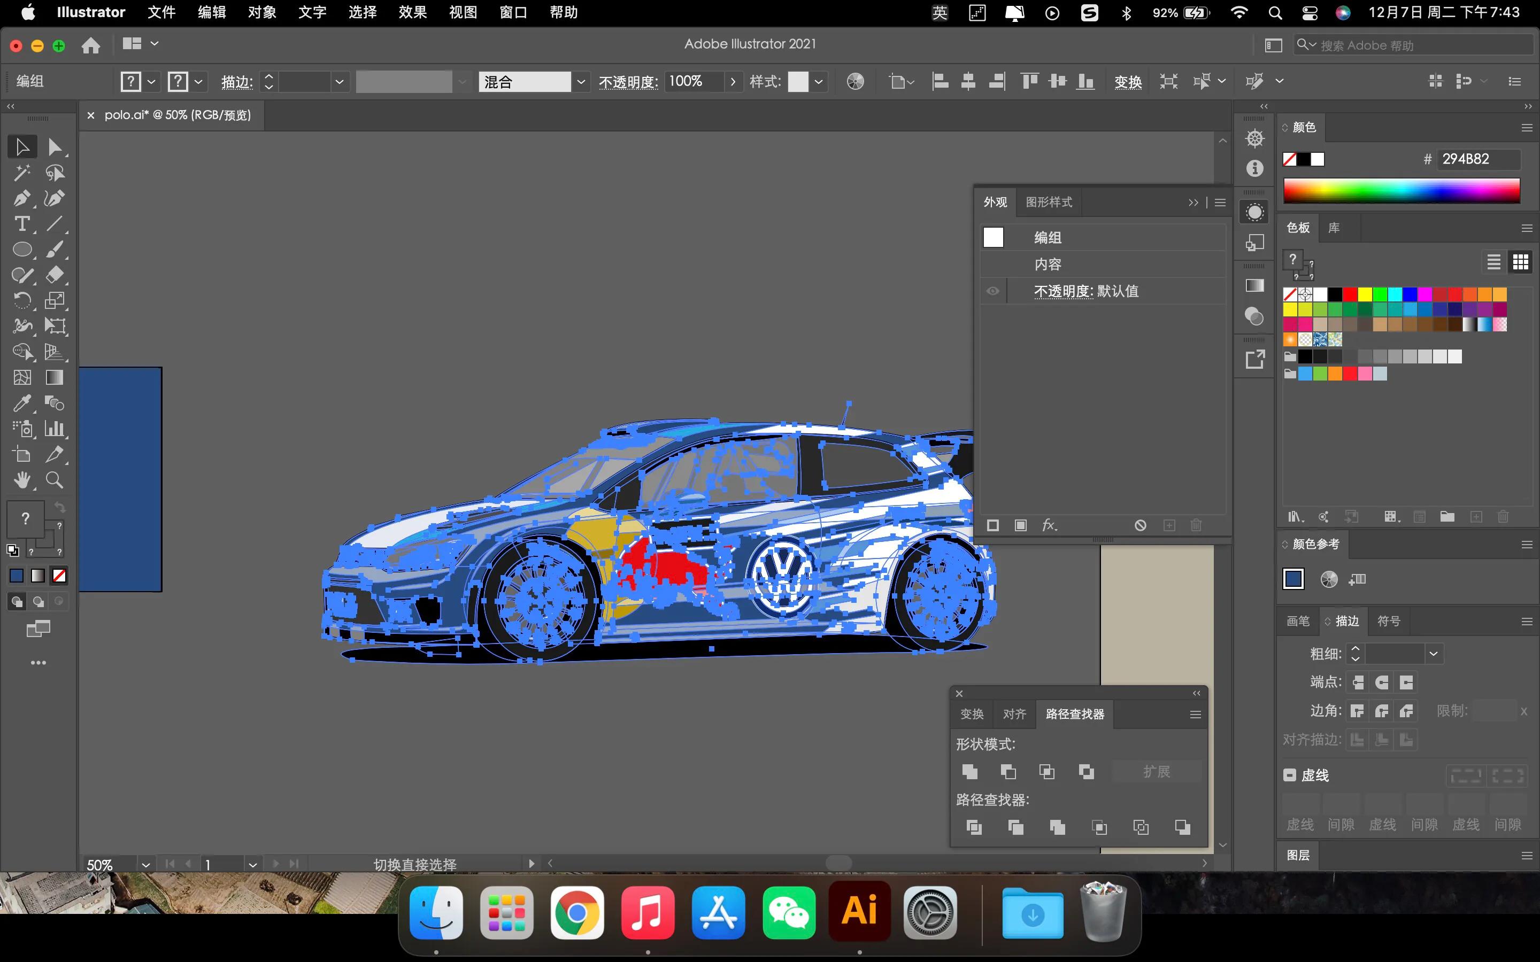Switch to swatch list view

1493,261
